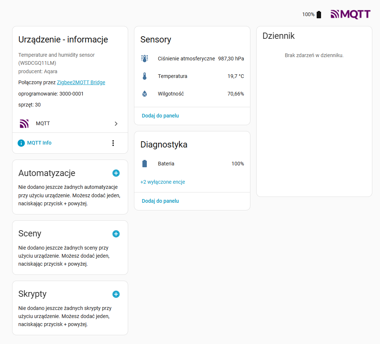Click the battery icon in top bar

(x=319, y=15)
